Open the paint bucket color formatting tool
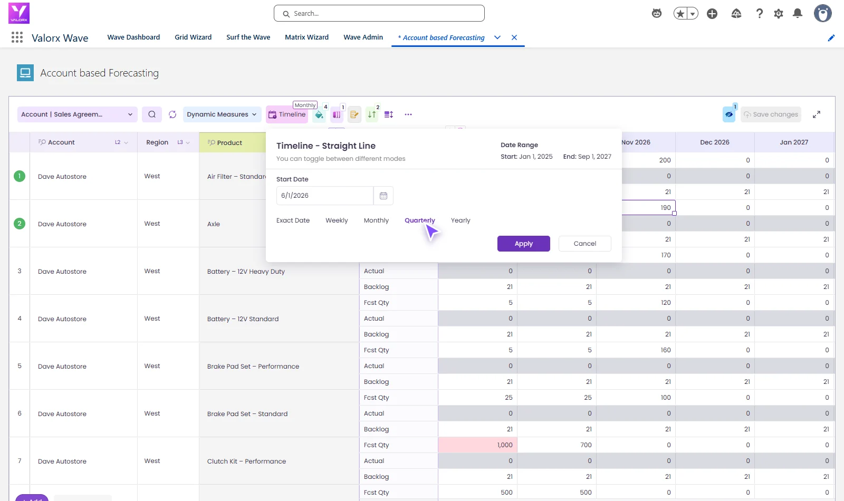This screenshot has height=501, width=844. (x=319, y=114)
